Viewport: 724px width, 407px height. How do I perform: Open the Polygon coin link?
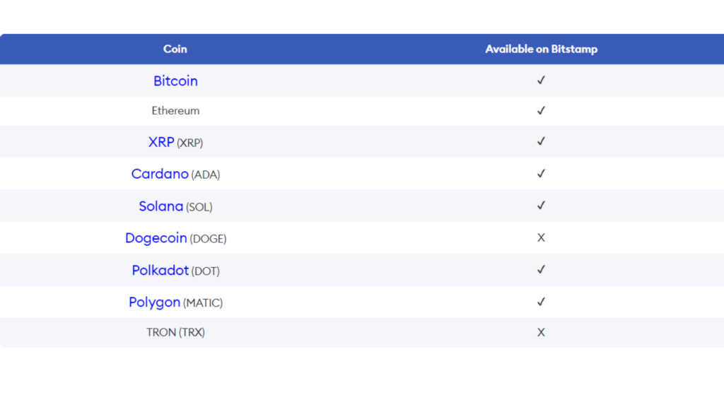(154, 302)
